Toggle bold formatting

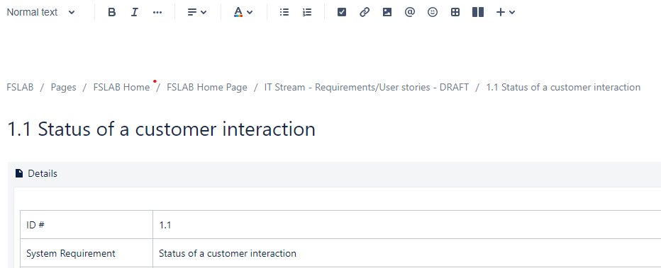[x=112, y=12]
